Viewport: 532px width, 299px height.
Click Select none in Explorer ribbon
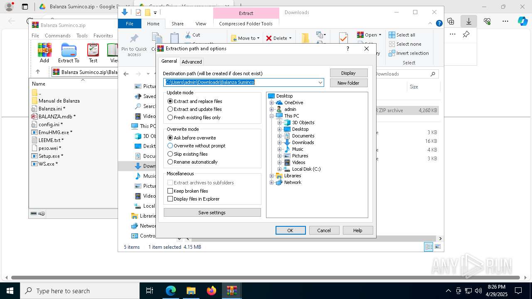(x=405, y=44)
